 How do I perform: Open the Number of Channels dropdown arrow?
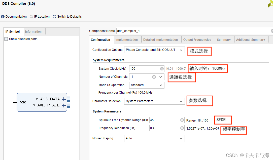click(161, 77)
